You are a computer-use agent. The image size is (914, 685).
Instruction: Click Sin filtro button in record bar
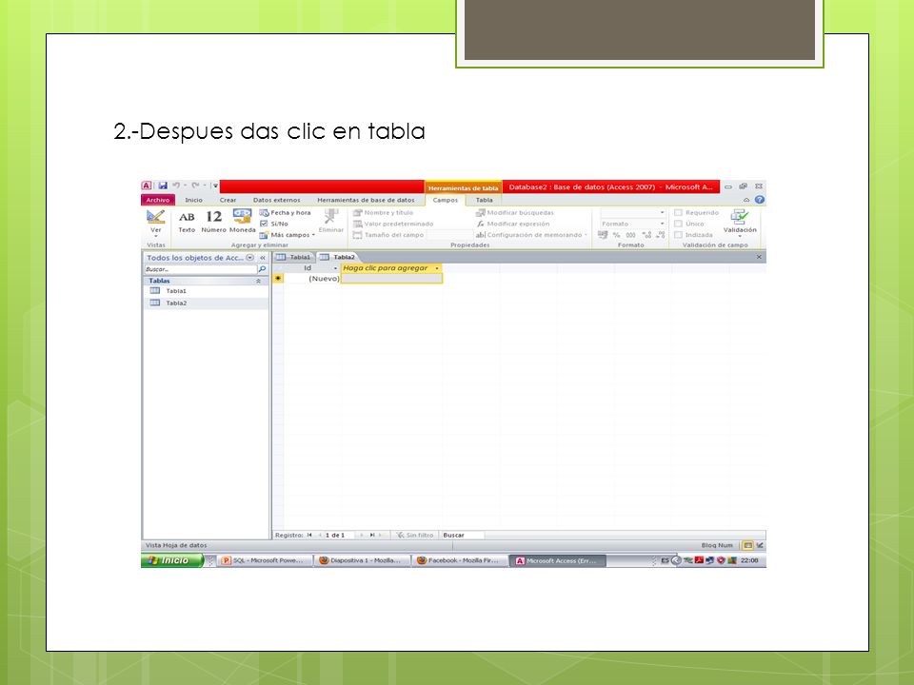pos(415,535)
